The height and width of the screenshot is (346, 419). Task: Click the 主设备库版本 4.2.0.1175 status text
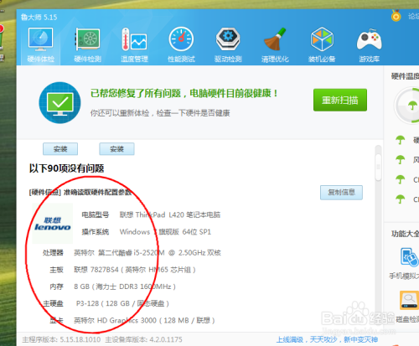point(143,339)
